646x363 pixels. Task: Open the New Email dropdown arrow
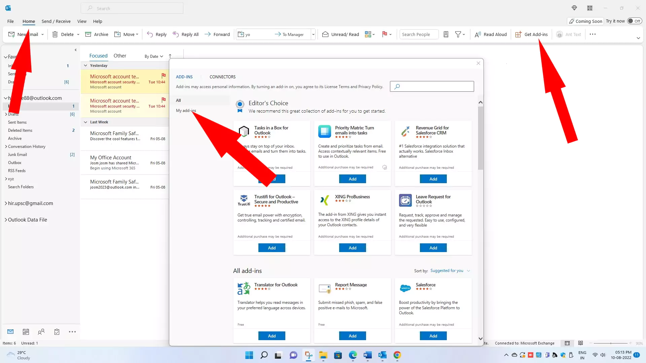pyautogui.click(x=42, y=34)
